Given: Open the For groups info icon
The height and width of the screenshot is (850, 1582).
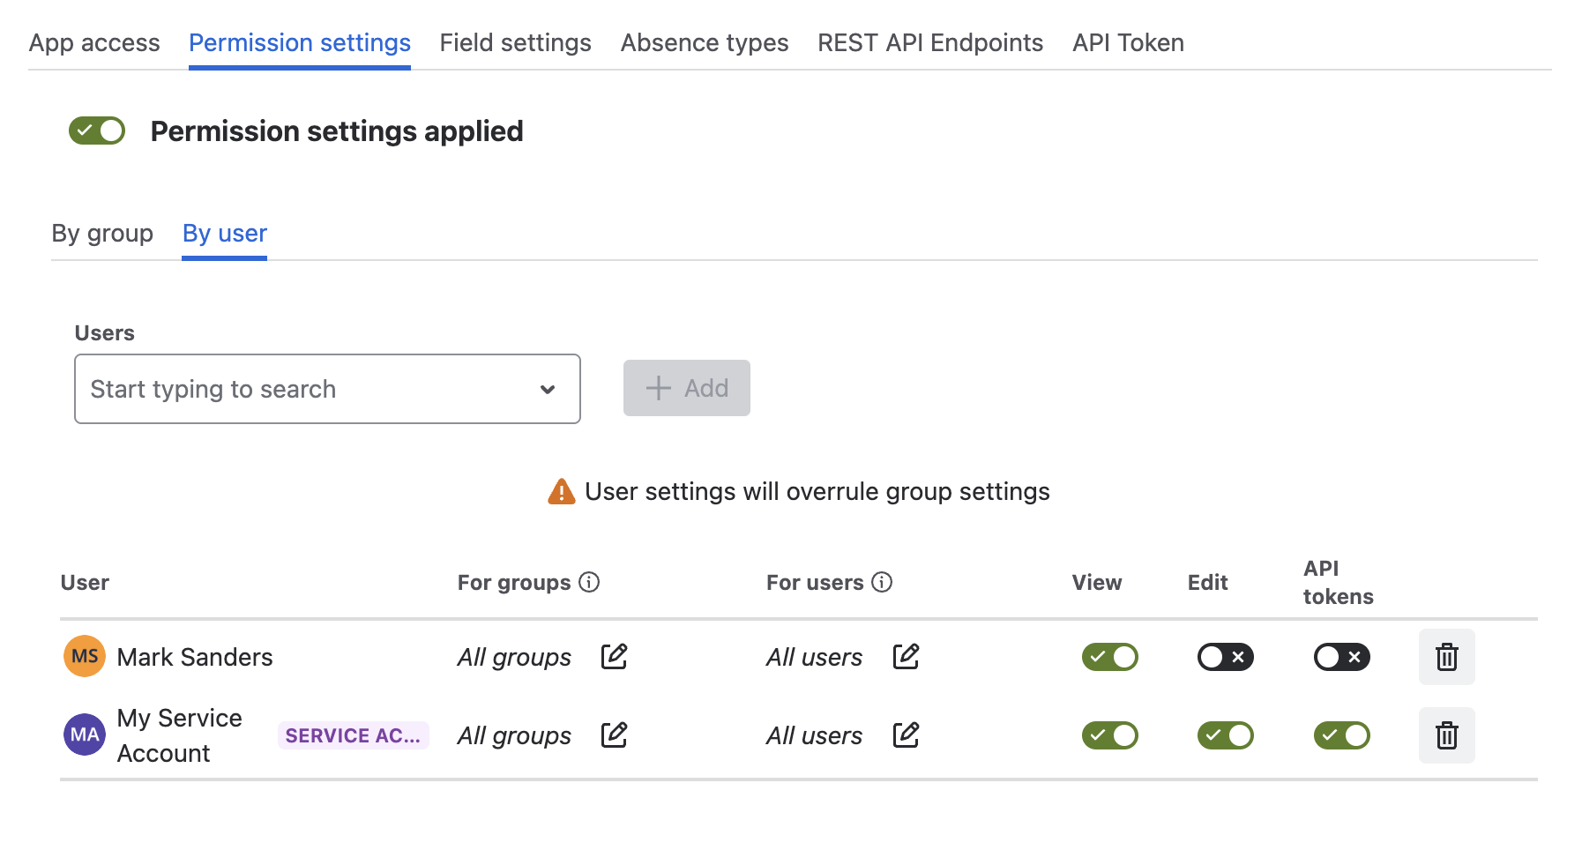Looking at the screenshot, I should coord(589,582).
